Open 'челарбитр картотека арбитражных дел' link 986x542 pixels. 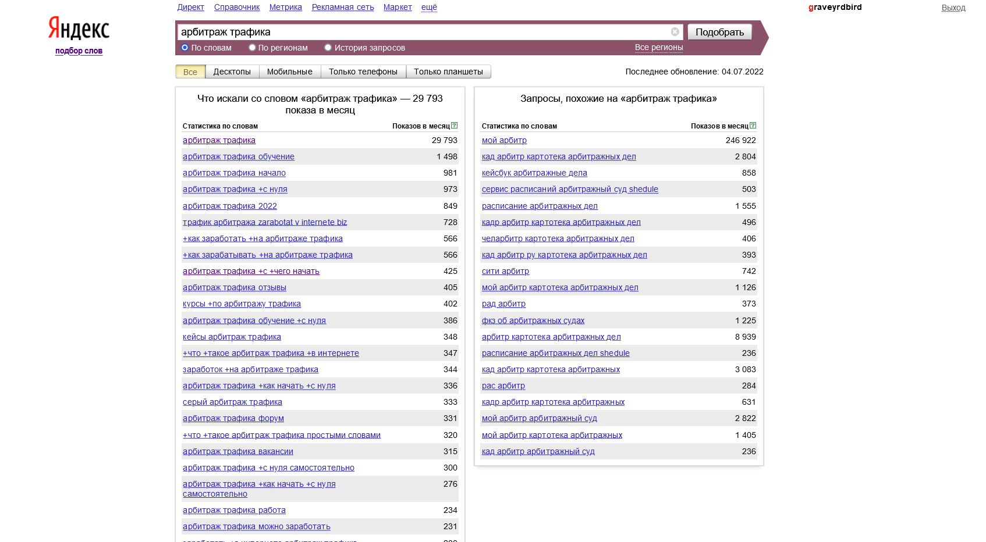point(558,238)
